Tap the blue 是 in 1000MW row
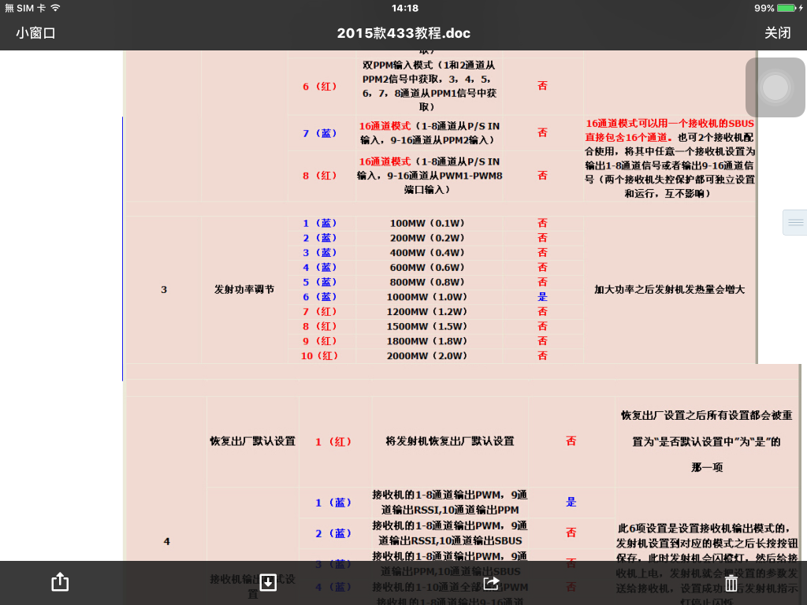 coord(542,297)
